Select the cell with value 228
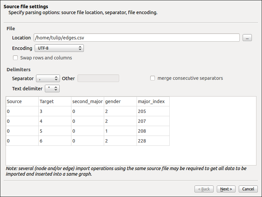The width and height of the screenshot is (262, 197). point(153,141)
